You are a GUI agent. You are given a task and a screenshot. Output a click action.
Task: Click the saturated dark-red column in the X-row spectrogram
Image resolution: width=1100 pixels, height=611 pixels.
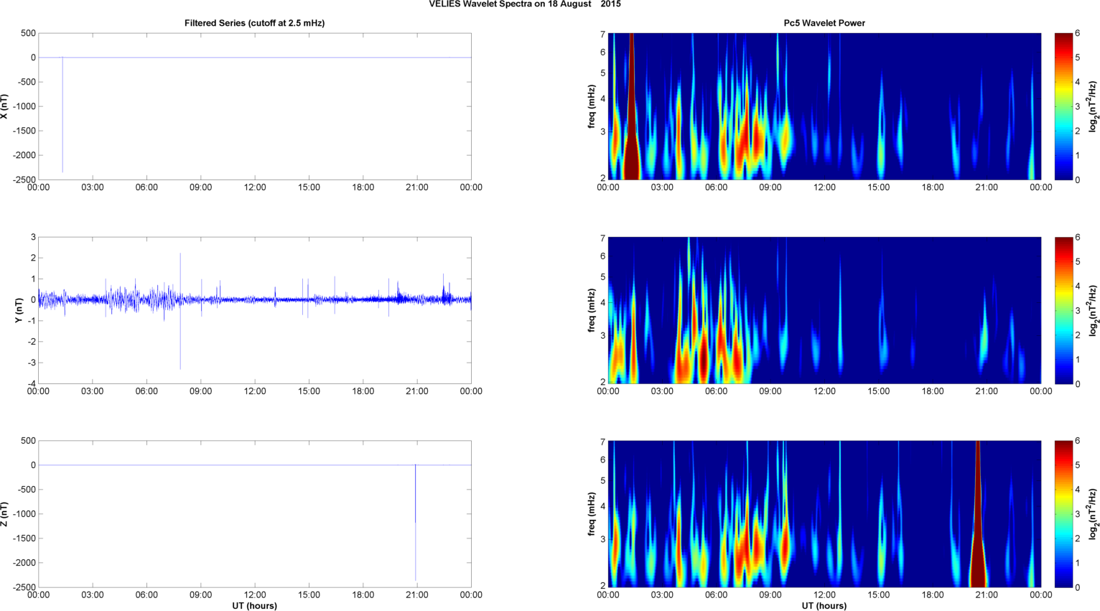pyautogui.click(x=632, y=108)
